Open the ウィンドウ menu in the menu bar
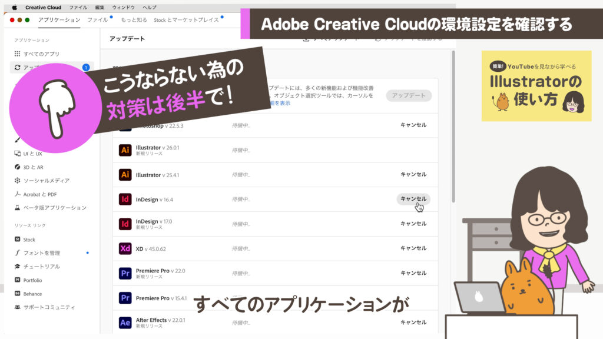This screenshot has height=339, width=603. point(124,7)
